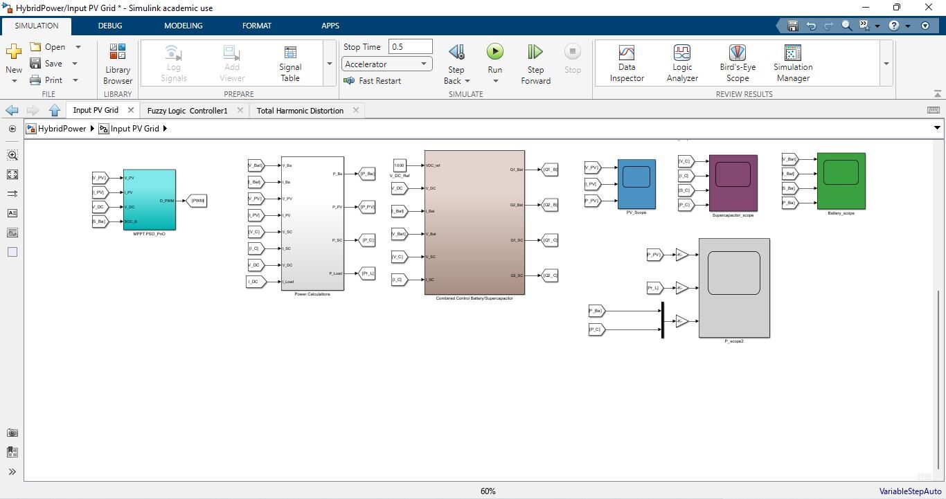
Task: Click the VariableStepAuto solver link
Action: pos(910,491)
